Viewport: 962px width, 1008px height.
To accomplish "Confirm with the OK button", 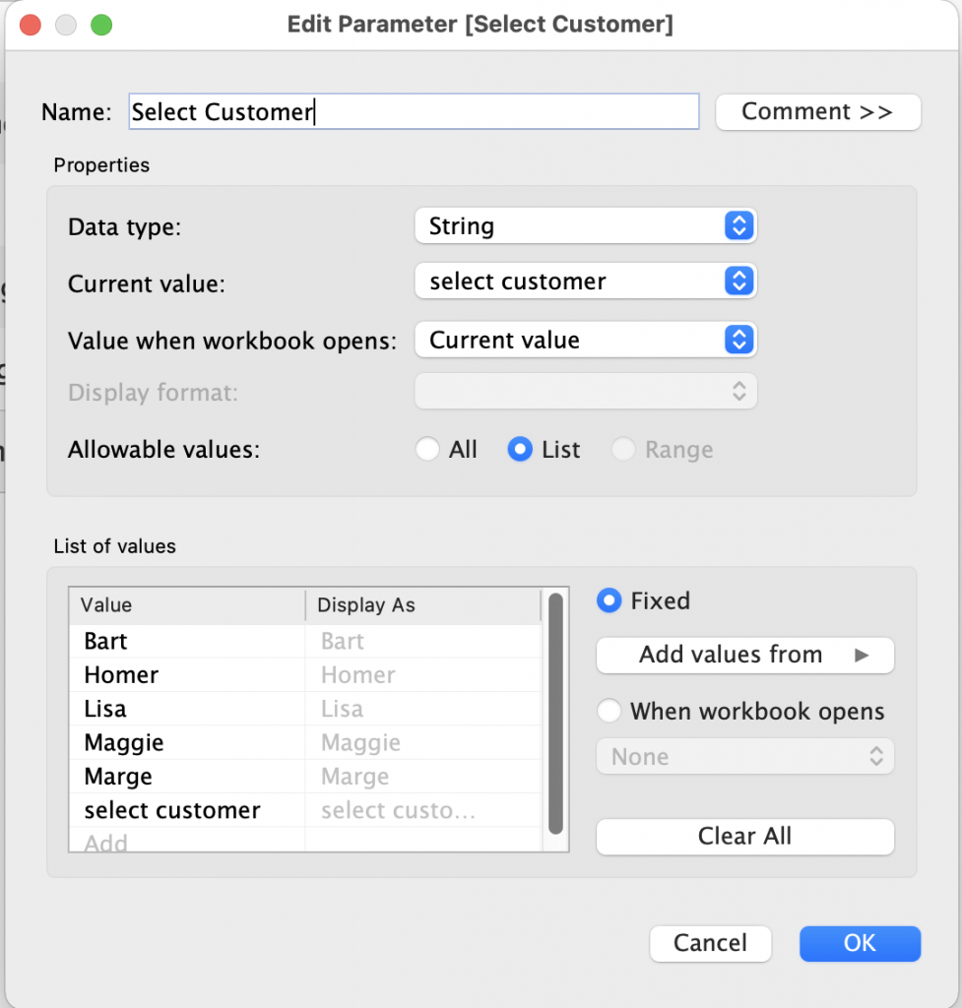I will (860, 943).
